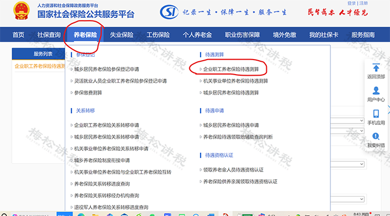Image resolution: width=390 pixels, height=216 pixels.
Task: Open the 职业伤害保障 nav item
Action: click(x=242, y=35)
